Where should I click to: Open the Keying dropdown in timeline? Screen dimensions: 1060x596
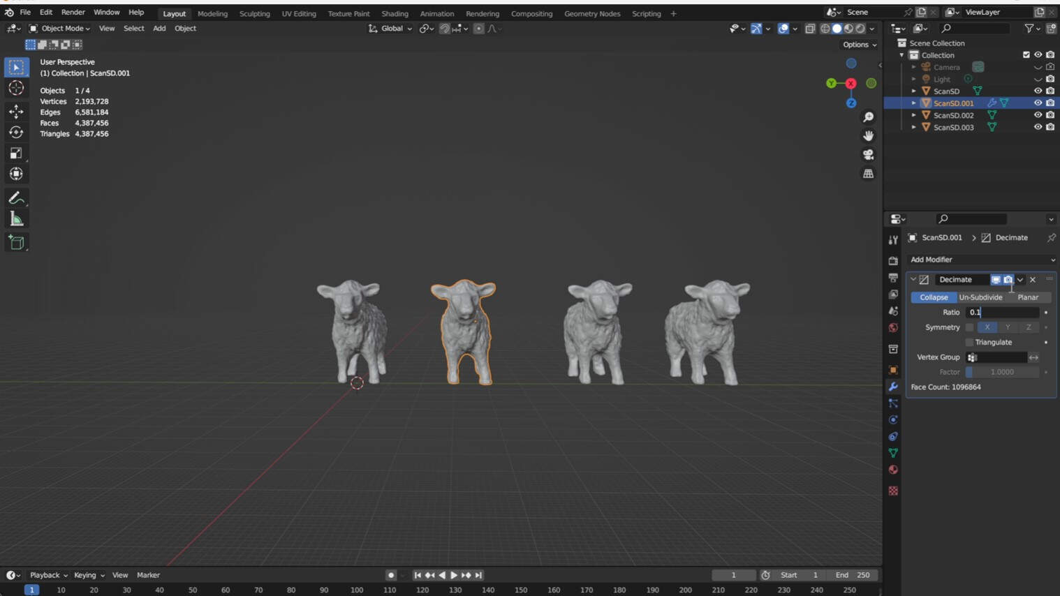pos(89,575)
